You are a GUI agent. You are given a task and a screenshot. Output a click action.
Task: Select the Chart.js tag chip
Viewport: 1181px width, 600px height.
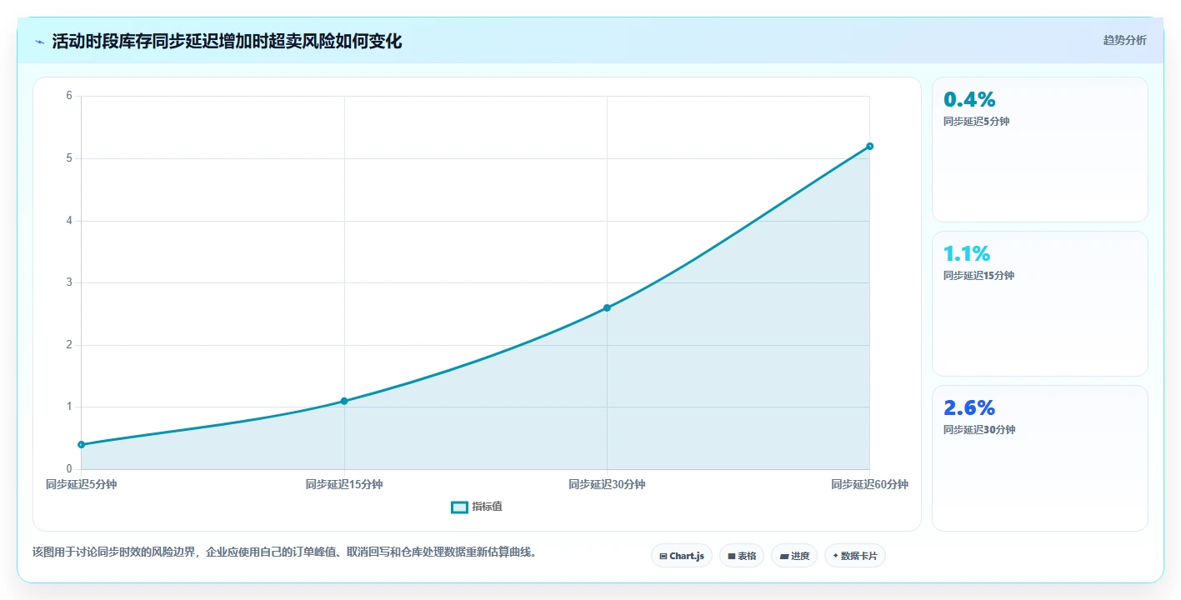pyautogui.click(x=681, y=556)
